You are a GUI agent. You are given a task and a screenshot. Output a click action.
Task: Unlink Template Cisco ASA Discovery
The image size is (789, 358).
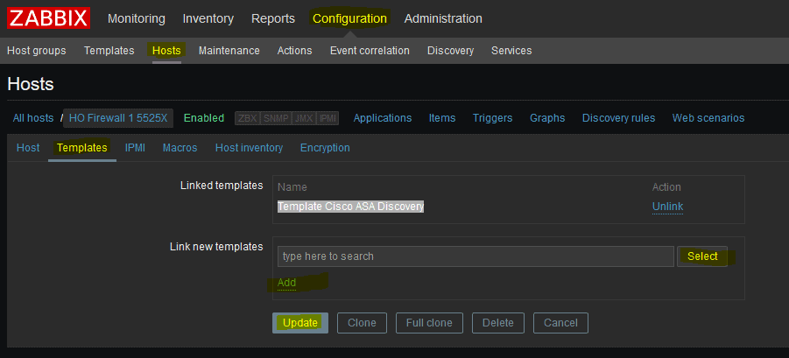[668, 207]
